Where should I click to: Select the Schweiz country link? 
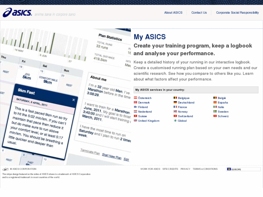point(223,116)
